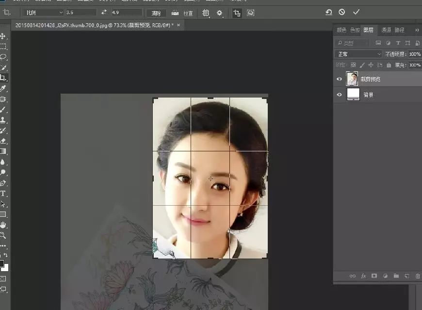Open the 正常 blend mode dropdown
The height and width of the screenshot is (310, 422).
(x=357, y=54)
